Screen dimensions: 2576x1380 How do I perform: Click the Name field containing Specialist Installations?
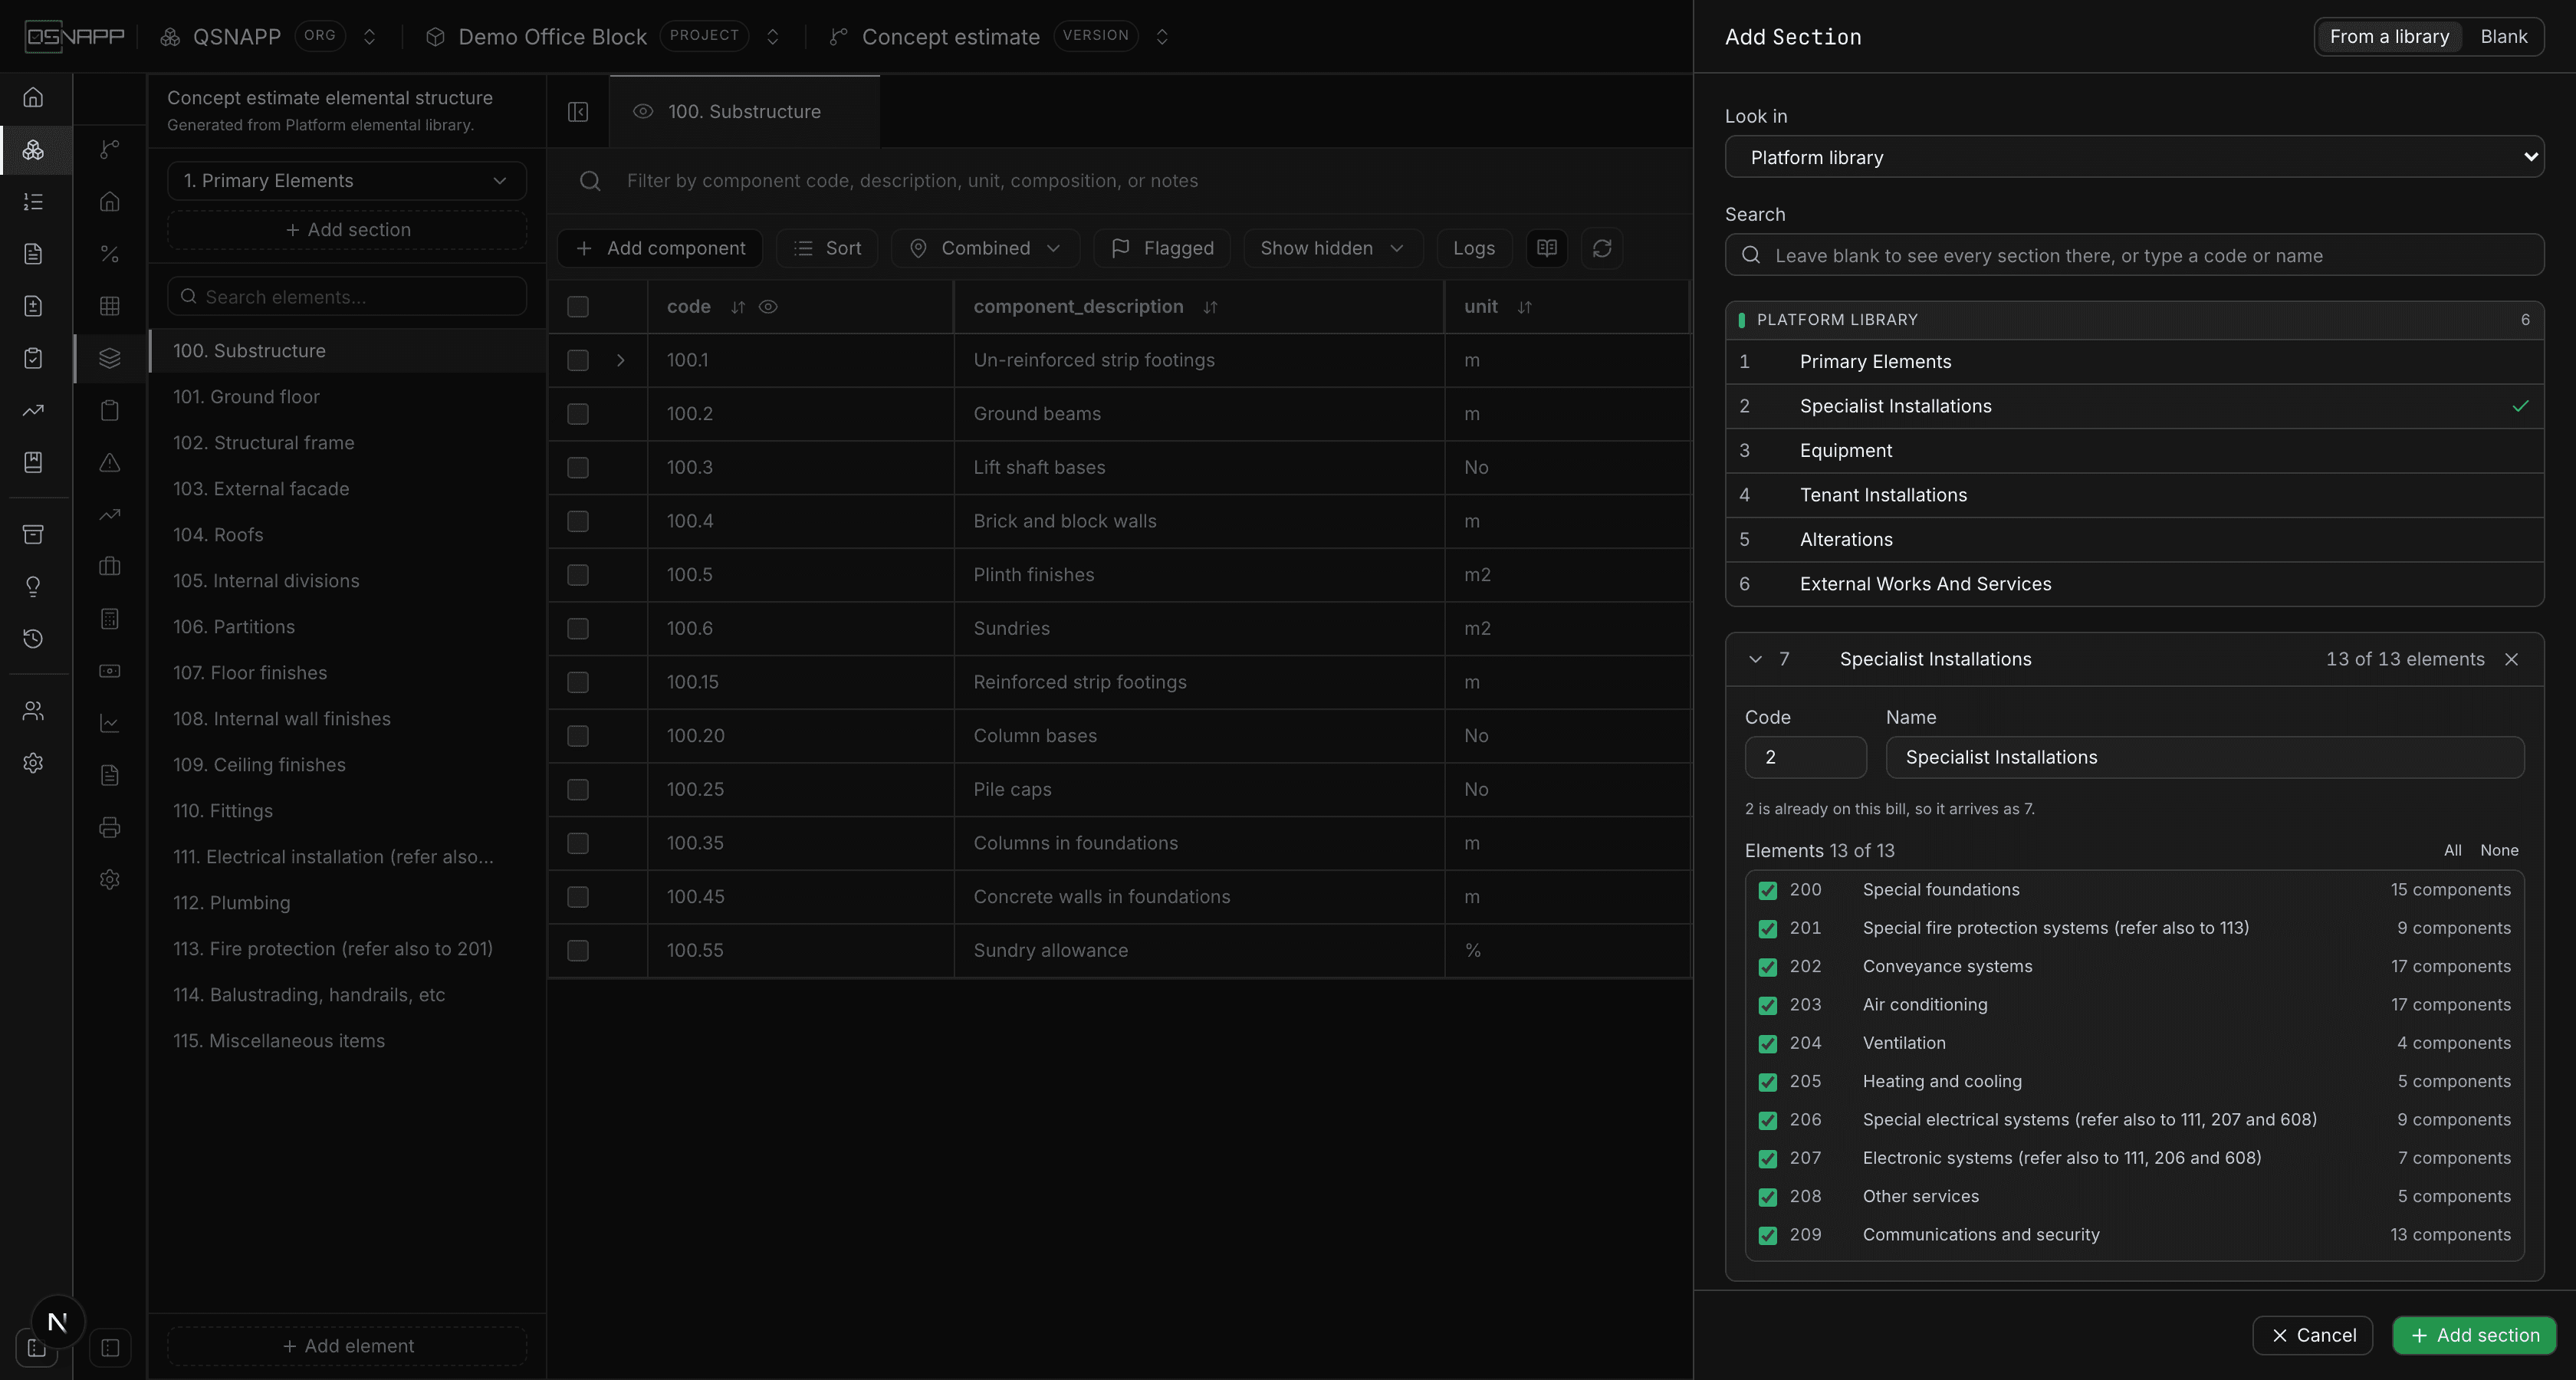2204,757
